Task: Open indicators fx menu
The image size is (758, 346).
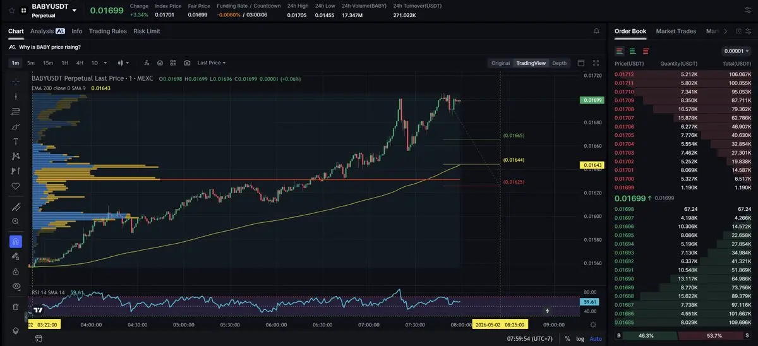Action: tap(147, 63)
